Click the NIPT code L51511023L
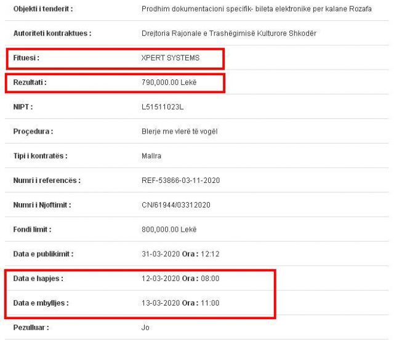This screenshot has height=345, width=394. coord(163,107)
